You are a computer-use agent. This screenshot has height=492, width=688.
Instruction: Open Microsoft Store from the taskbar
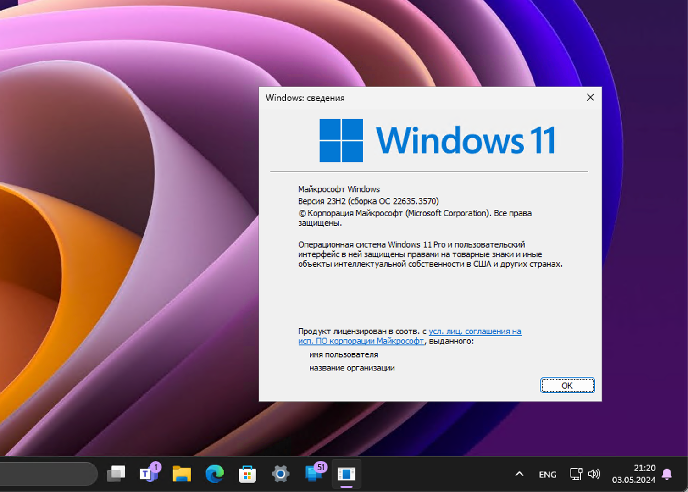(247, 474)
